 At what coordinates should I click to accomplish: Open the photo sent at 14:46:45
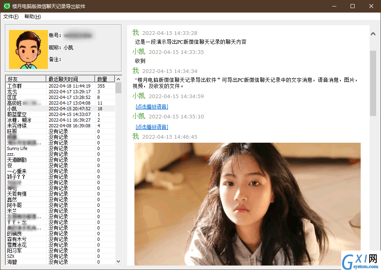[247, 204]
